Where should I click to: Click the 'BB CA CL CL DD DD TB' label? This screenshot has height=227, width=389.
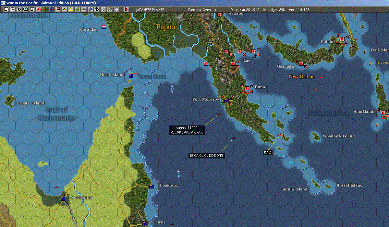(x=206, y=156)
